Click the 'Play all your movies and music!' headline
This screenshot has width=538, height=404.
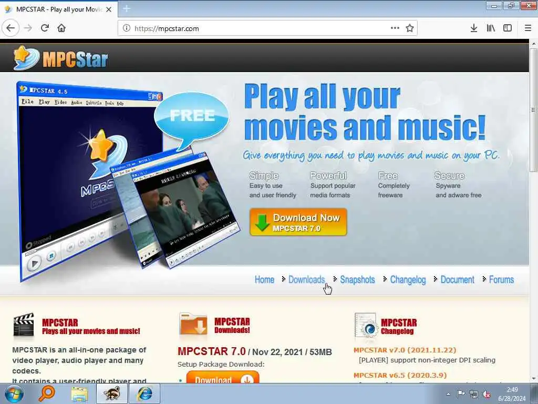pyautogui.click(x=365, y=113)
